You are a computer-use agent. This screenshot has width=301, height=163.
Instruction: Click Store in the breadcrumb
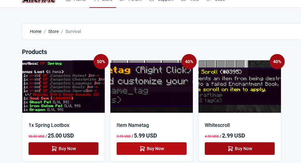(x=53, y=31)
